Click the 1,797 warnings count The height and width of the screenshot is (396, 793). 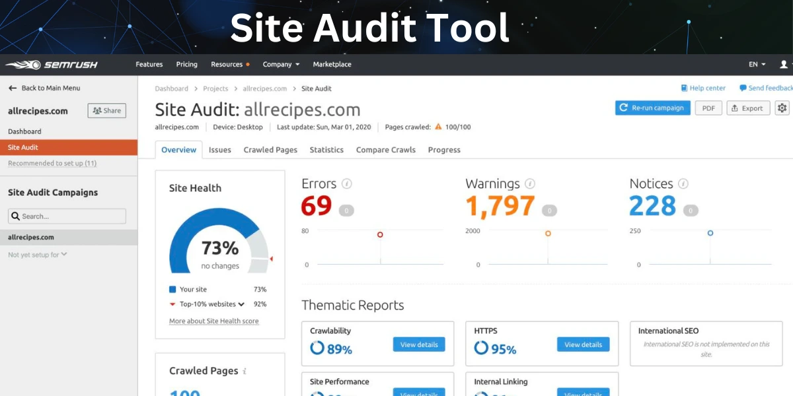point(500,207)
